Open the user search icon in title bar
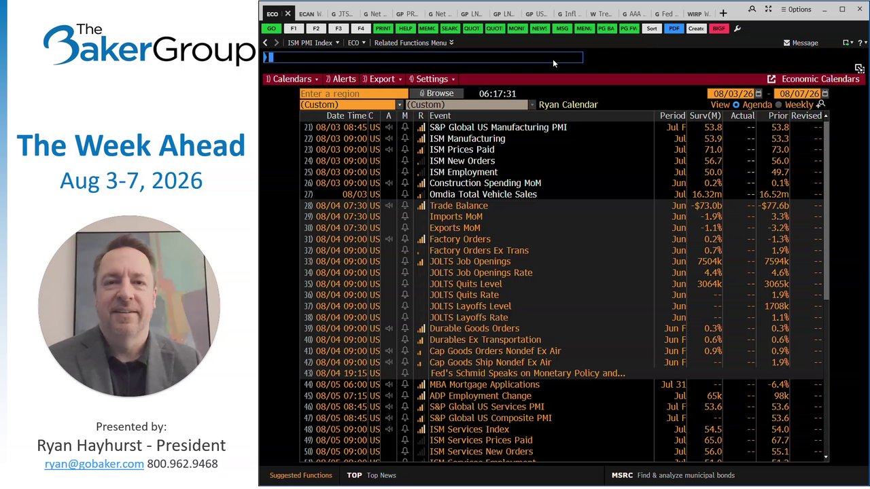Screen dimensions: 870x489 point(752,10)
